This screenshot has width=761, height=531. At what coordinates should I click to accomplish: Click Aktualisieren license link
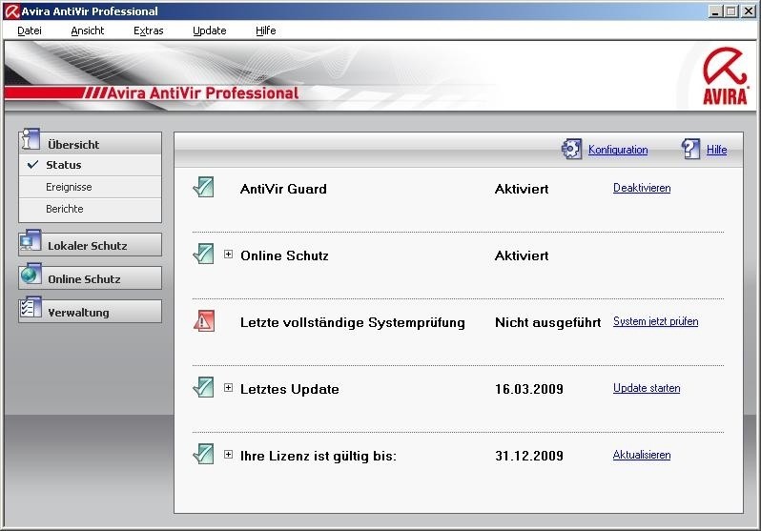(642, 455)
